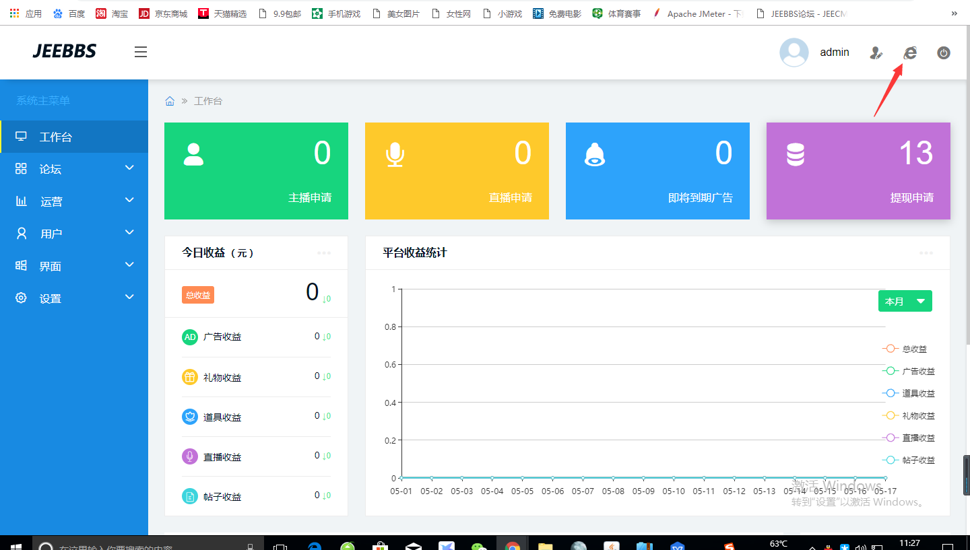This screenshot has width=970, height=550.
Task: Expand the 设置 sidebar menu
Action: pyautogui.click(x=74, y=298)
